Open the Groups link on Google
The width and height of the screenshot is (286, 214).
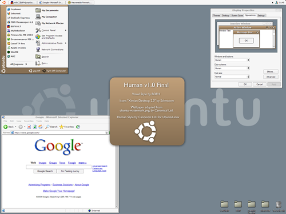click(x=53, y=163)
